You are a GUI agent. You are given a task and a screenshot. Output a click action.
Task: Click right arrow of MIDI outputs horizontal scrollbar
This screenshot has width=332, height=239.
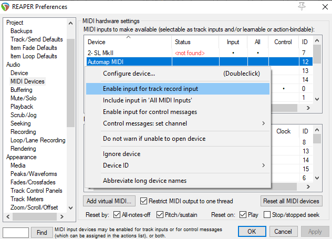308,186
